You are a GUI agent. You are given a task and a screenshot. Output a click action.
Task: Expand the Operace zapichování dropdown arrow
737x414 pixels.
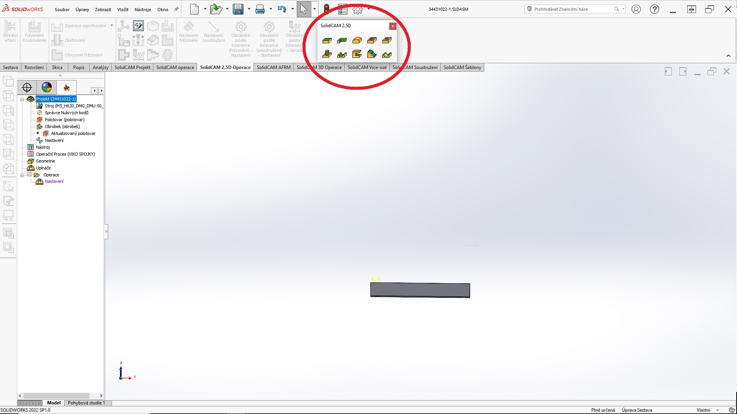[112, 26]
